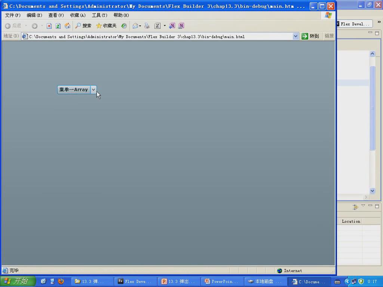The height and width of the screenshot is (287, 383).
Task: Click the 菜单一Array popup button label
Action: click(x=74, y=90)
